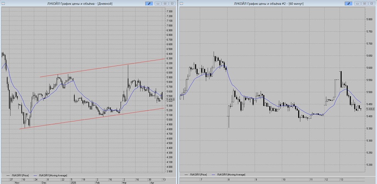
Task: Click the 'Mar' month label on daily time axis
Action: point(124,182)
